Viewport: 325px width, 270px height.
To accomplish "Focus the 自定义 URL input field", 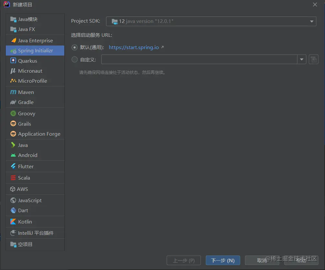I will (x=199, y=59).
